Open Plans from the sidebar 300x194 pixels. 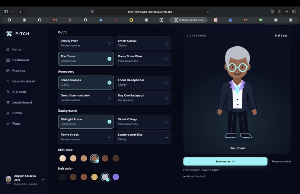click(13, 124)
